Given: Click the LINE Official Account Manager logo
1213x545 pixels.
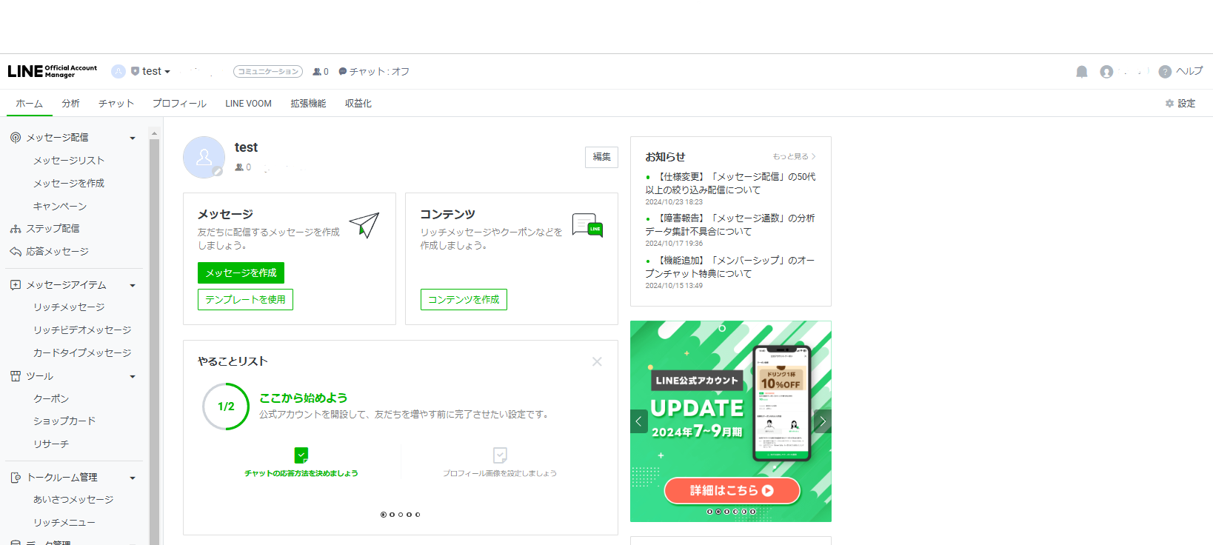Looking at the screenshot, I should (53, 71).
